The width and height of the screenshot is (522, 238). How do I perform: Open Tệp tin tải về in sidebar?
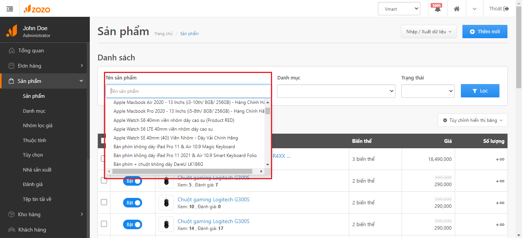point(37,199)
